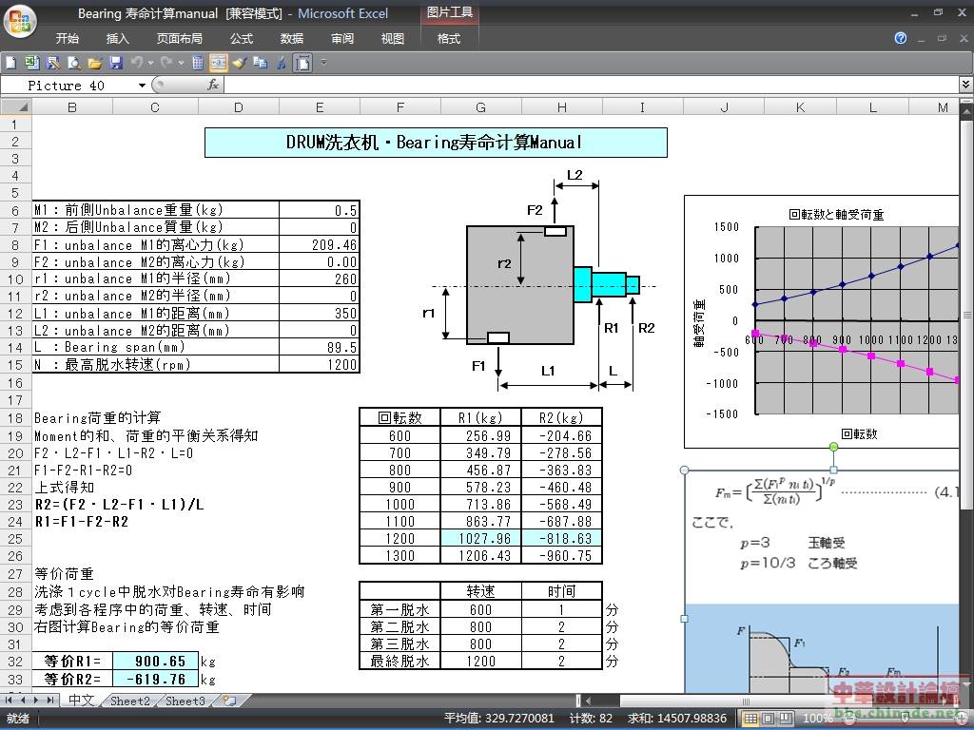Select the highlighted R1 cell 1027.96
Viewport: 974px width, 730px height.
pyautogui.click(x=480, y=538)
